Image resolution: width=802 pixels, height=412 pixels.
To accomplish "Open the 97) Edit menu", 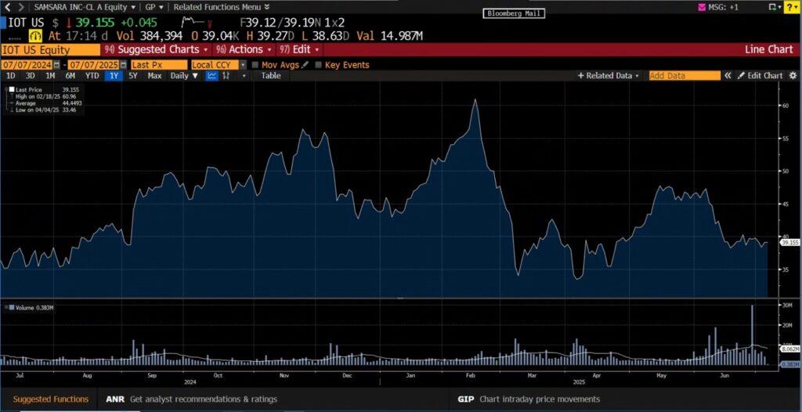I will pyautogui.click(x=299, y=49).
